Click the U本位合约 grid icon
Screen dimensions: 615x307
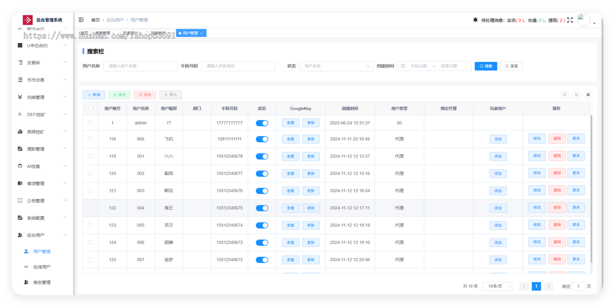point(20,46)
